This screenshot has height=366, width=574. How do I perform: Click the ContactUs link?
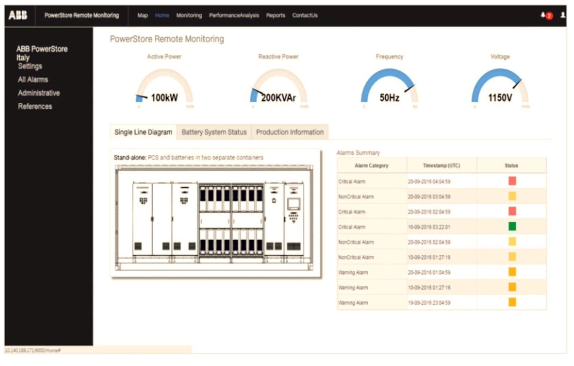pyautogui.click(x=305, y=15)
